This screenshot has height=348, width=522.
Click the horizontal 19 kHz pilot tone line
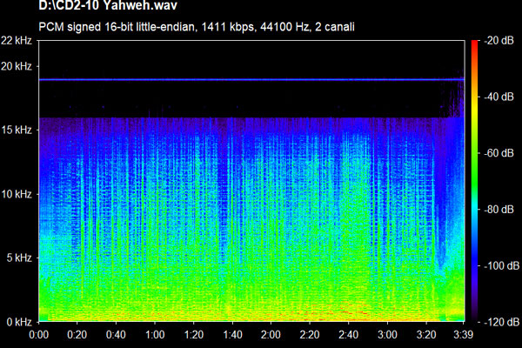(251, 79)
